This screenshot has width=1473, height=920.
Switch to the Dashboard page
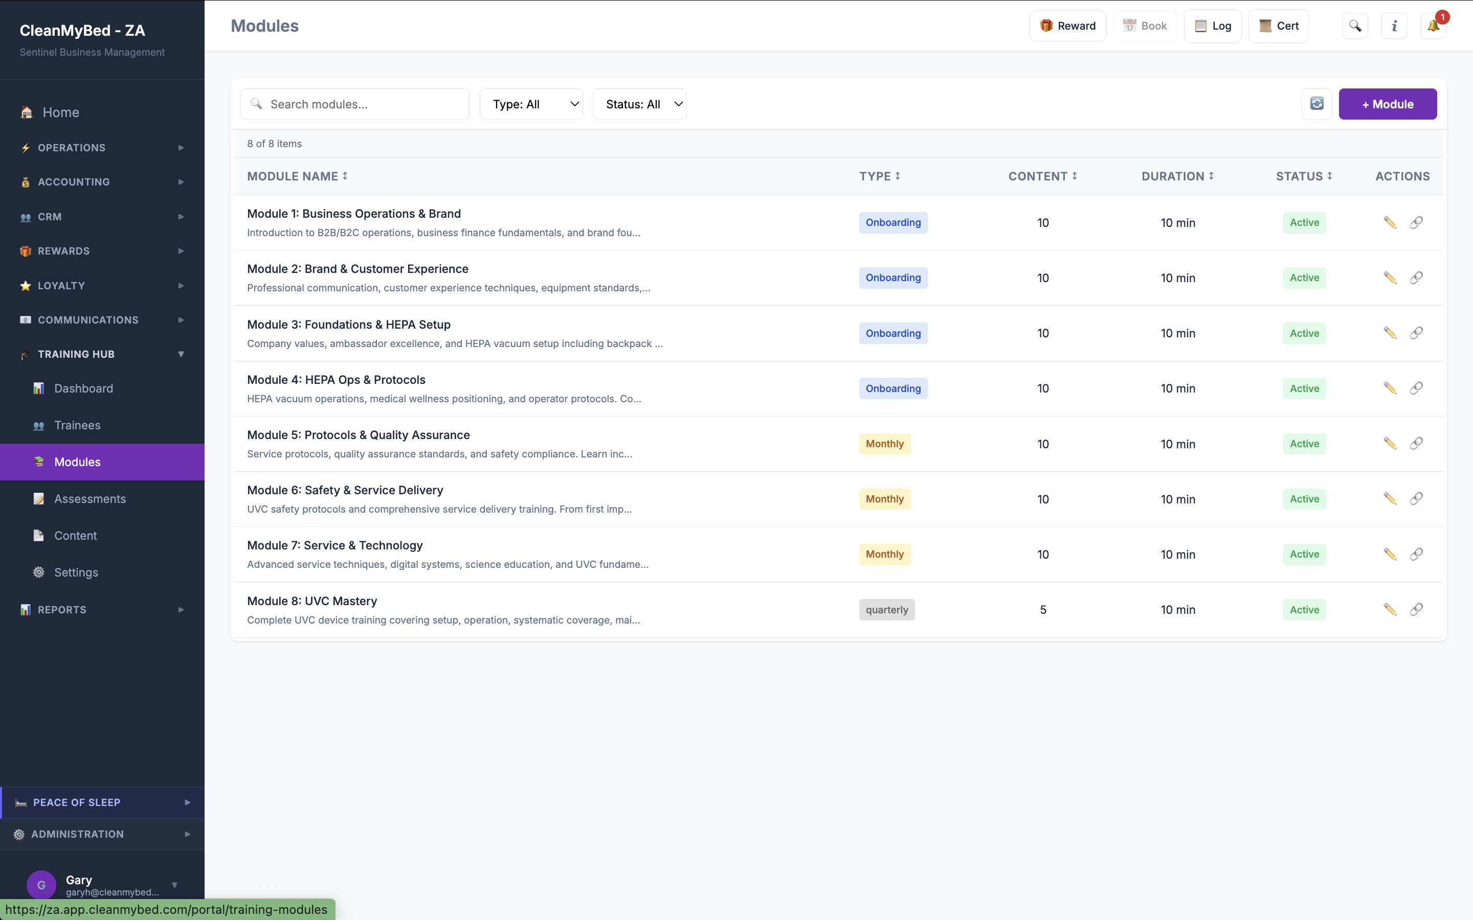point(83,388)
